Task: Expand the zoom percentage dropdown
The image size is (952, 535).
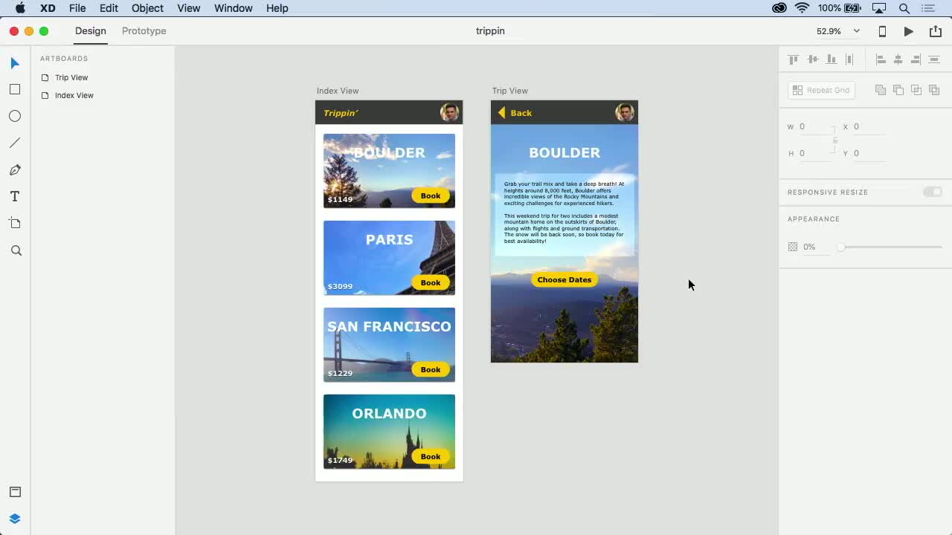Action: [x=856, y=31]
